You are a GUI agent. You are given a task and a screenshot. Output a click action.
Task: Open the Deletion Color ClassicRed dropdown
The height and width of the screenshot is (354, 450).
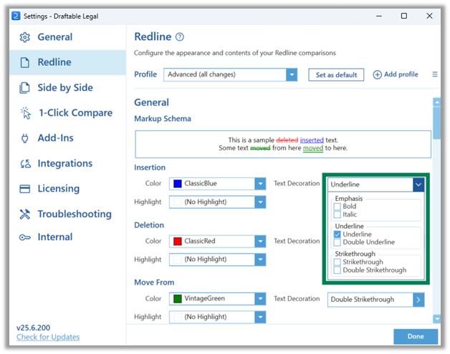[218, 241]
